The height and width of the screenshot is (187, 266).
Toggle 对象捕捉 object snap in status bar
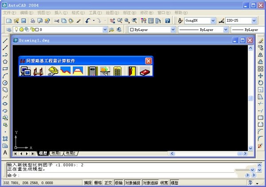[x=133, y=183]
